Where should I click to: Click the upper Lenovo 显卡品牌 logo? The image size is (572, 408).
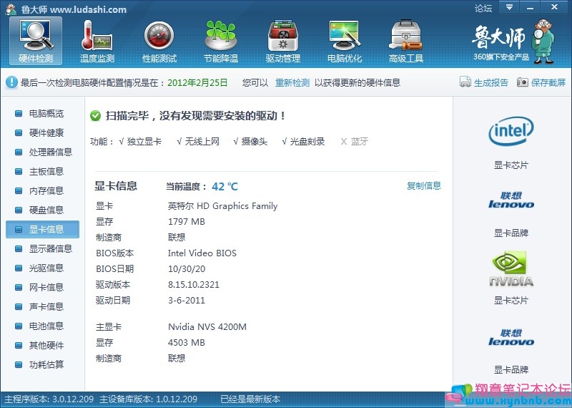511,200
